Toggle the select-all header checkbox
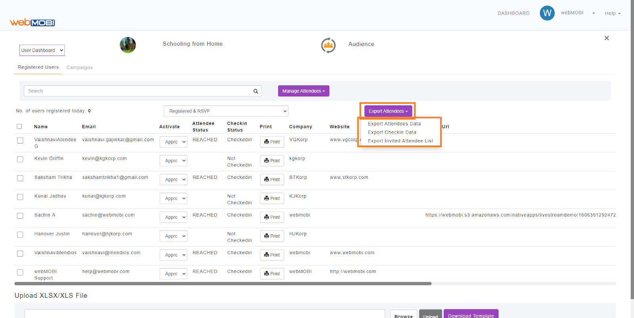The image size is (634, 318). 19,126
